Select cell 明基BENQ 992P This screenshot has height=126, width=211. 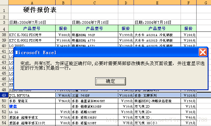point(95,35)
